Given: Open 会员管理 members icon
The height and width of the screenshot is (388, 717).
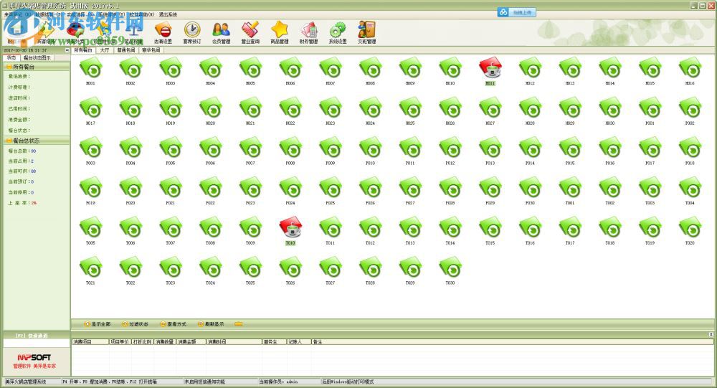Looking at the screenshot, I should coord(222,33).
